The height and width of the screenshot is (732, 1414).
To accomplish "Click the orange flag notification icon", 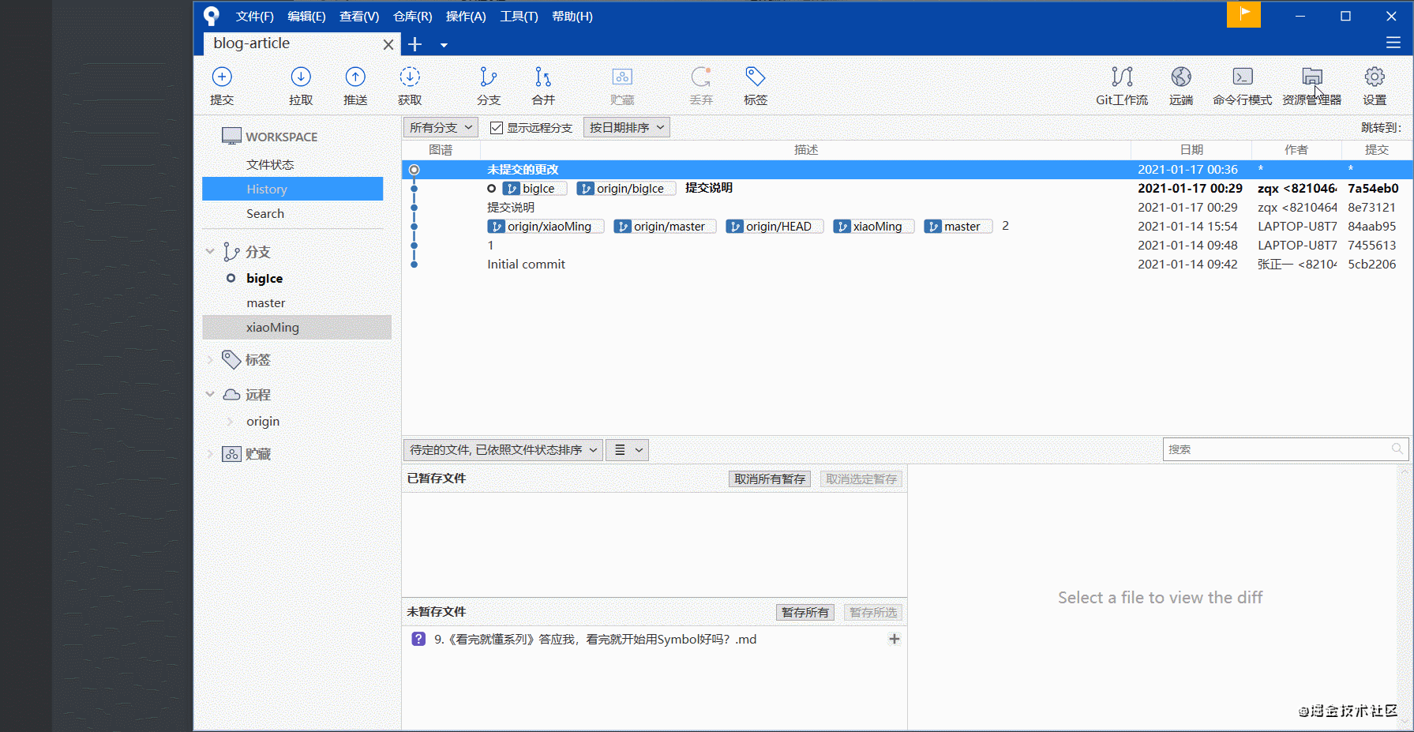I will click(1243, 14).
